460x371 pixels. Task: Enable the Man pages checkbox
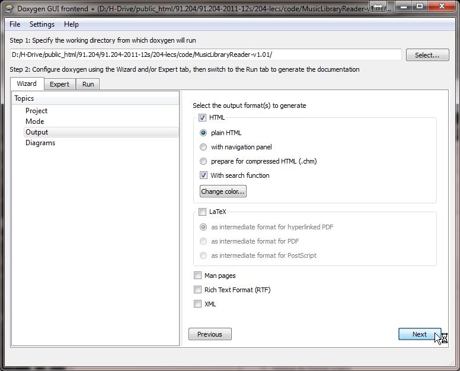tap(198, 276)
